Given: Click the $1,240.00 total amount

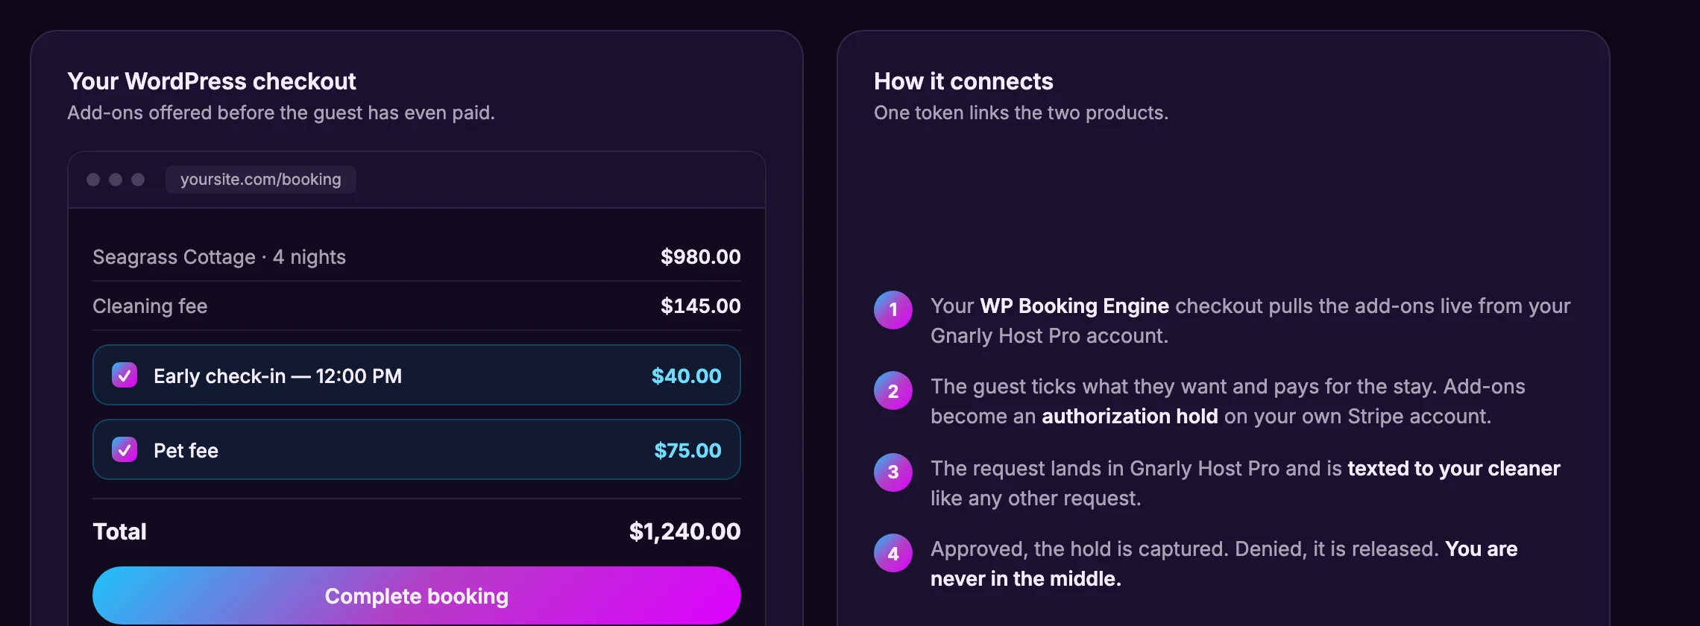Looking at the screenshot, I should click(684, 531).
